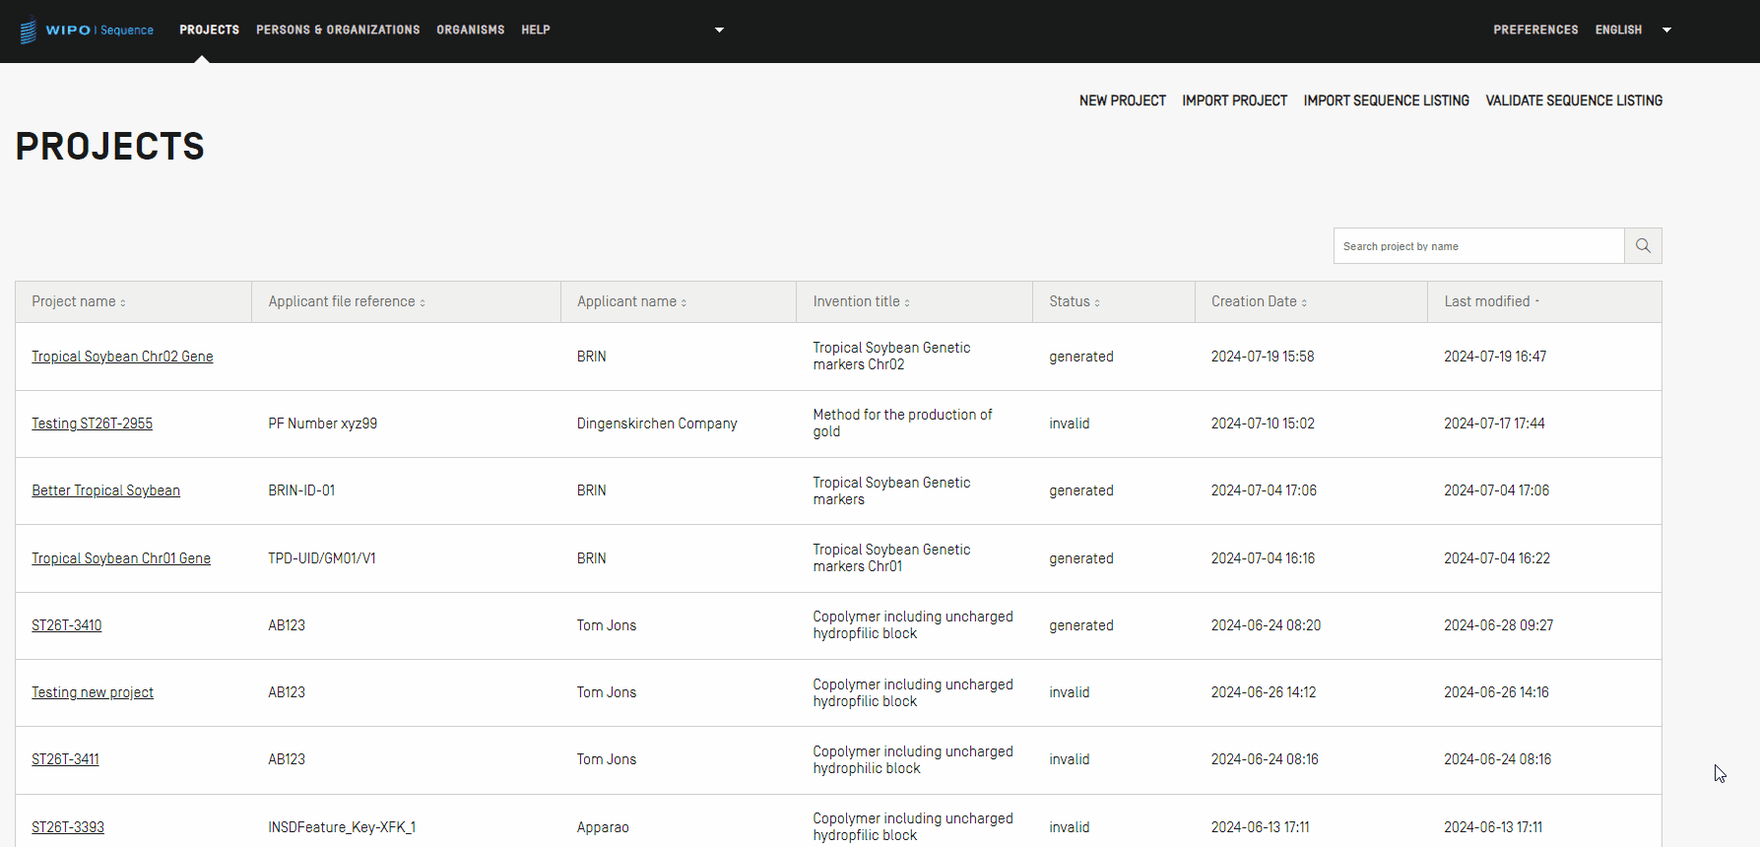Viewport: 1760px width, 847px height.
Task: Open the Help menu
Action: (535, 31)
